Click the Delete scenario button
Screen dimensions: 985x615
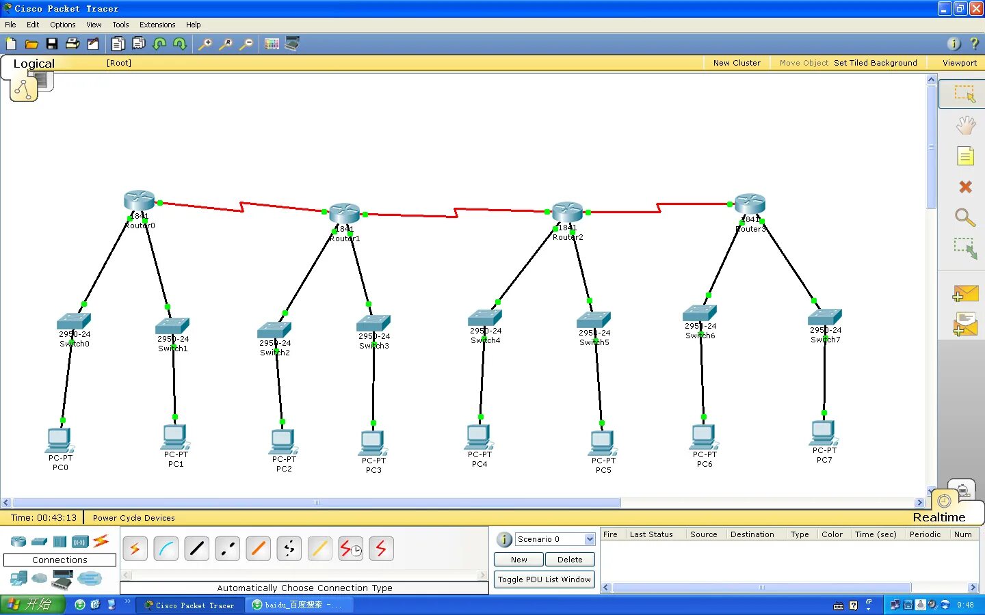pos(570,560)
